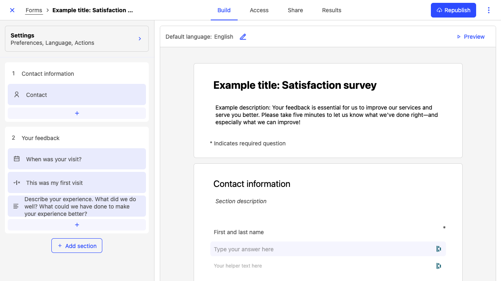Viewport: 501px width, 281px height.
Task: Expand the Settings panel
Action: click(x=77, y=39)
